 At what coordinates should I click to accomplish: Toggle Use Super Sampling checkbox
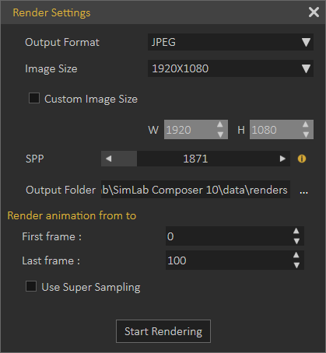click(31, 286)
